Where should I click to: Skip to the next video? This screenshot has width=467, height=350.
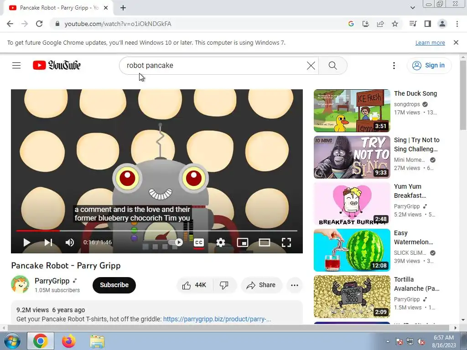[x=48, y=242]
